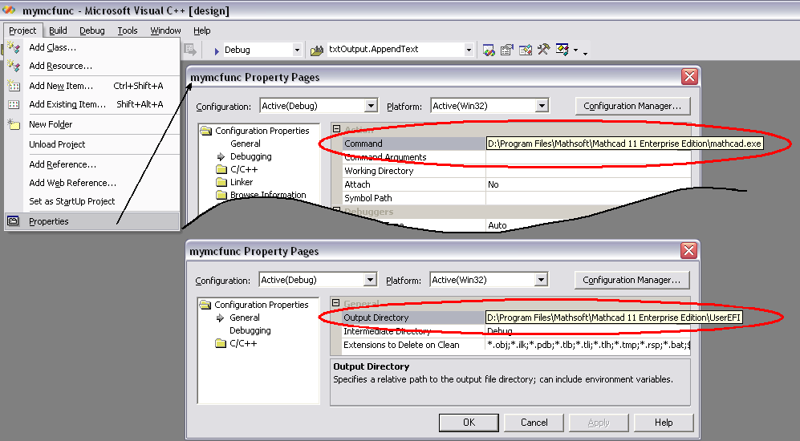The width and height of the screenshot is (800, 441).
Task: Click the greyed toolbar icon left of Debug
Action: [190, 50]
